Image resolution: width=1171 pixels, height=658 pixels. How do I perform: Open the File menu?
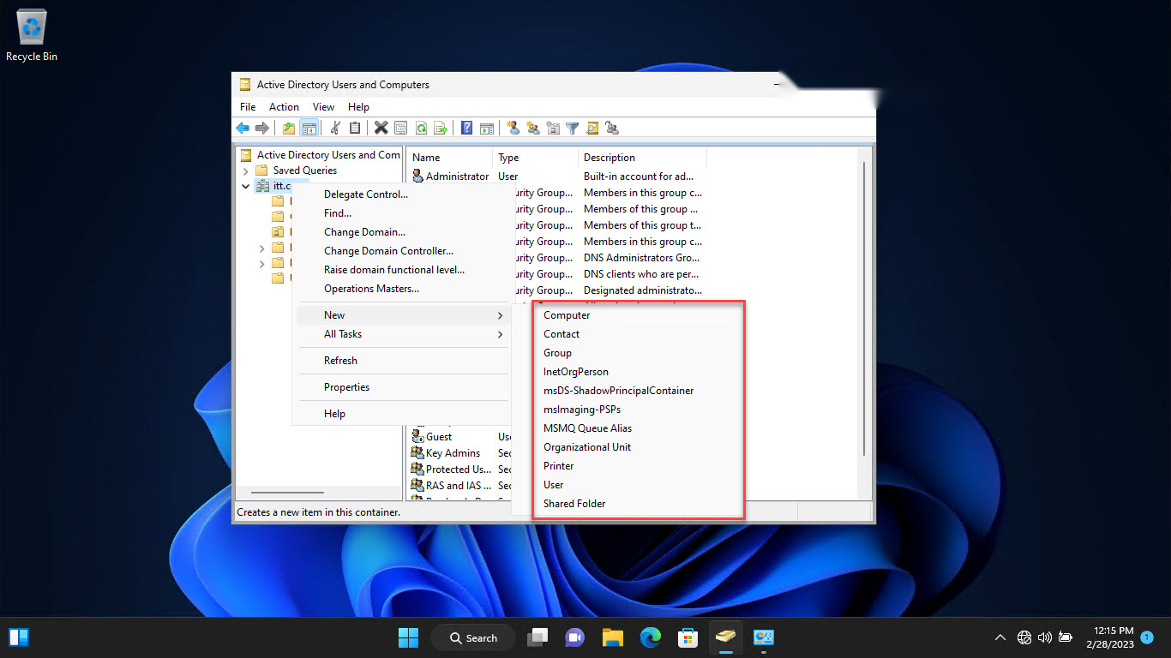coord(248,107)
